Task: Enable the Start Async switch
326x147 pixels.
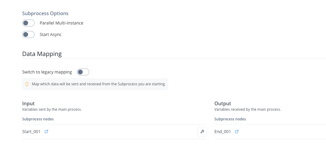Action: click(28, 34)
